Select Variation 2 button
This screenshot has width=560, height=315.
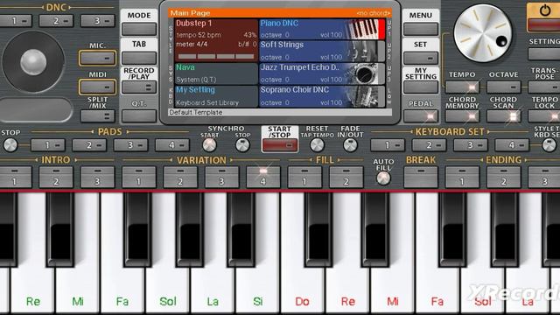180,177
